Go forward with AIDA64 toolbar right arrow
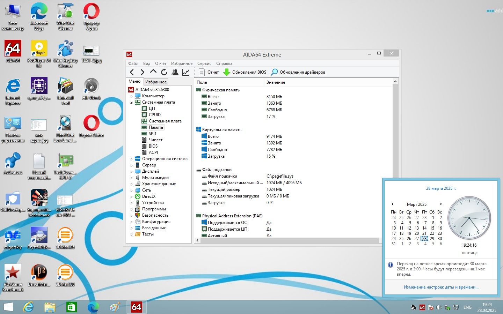This screenshot has width=503, height=314. pos(142,72)
